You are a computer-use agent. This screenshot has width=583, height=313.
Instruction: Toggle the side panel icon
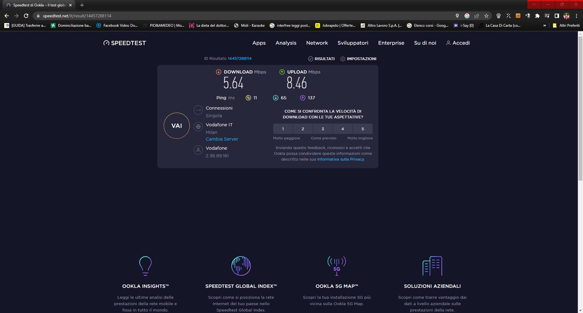557,16
